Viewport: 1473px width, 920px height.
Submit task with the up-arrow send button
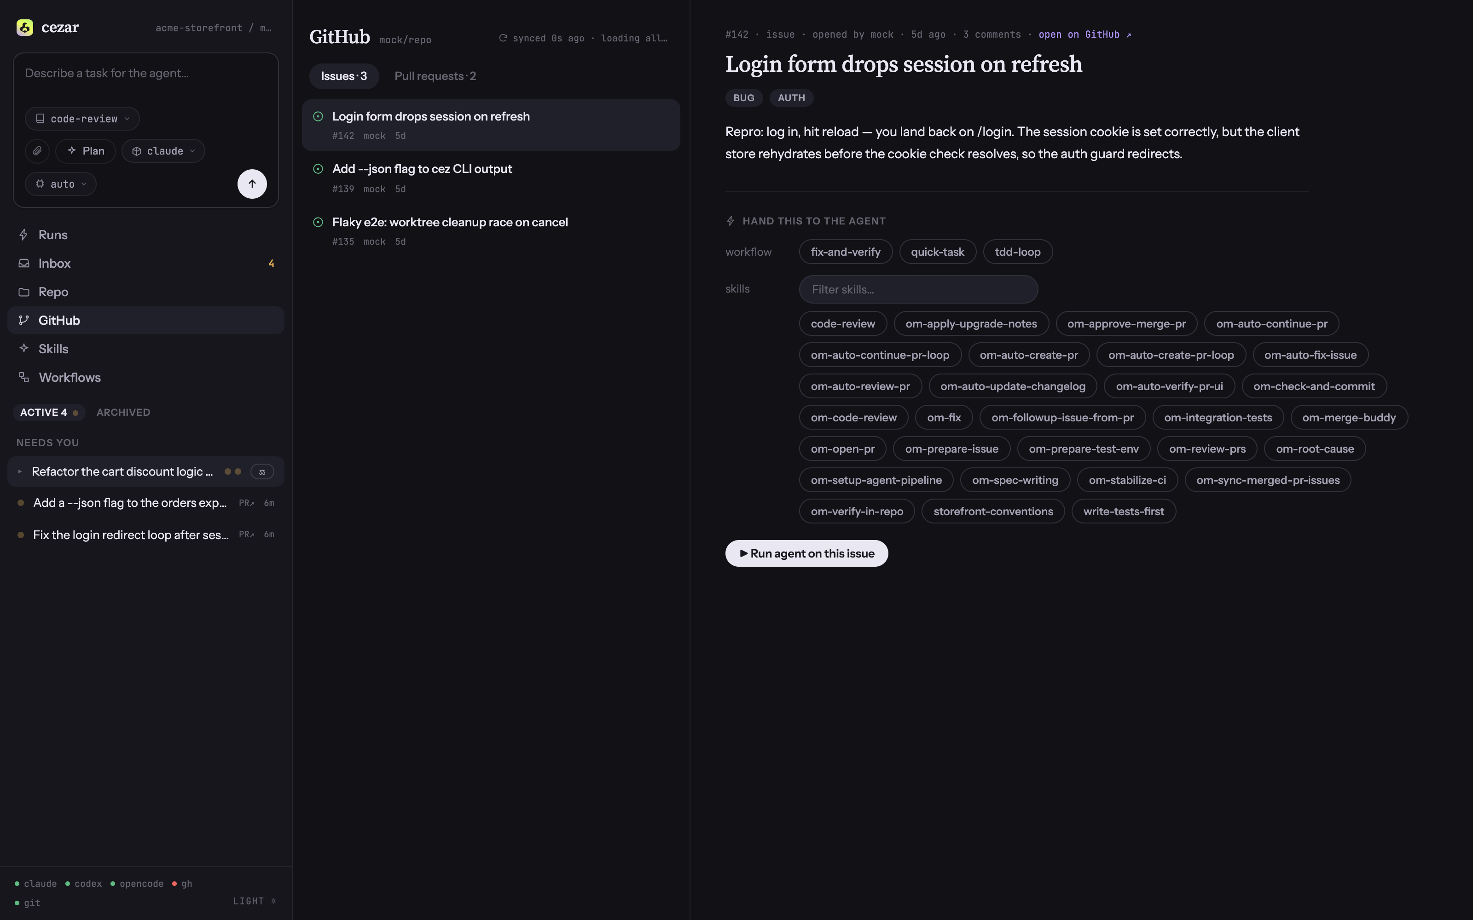[252, 184]
